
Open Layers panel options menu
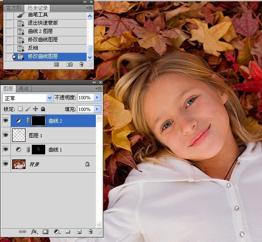pos(98,88)
